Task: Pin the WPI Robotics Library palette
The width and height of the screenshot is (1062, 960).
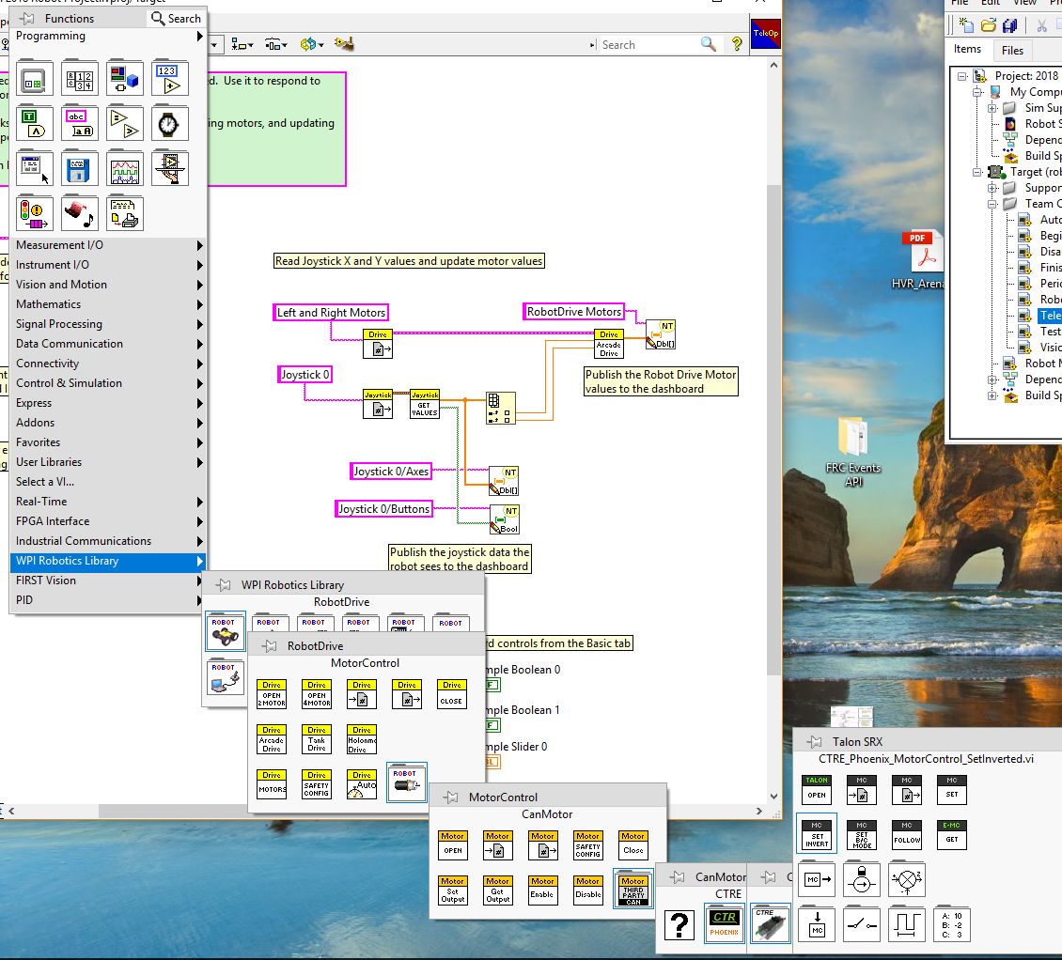Action: pyautogui.click(x=223, y=585)
